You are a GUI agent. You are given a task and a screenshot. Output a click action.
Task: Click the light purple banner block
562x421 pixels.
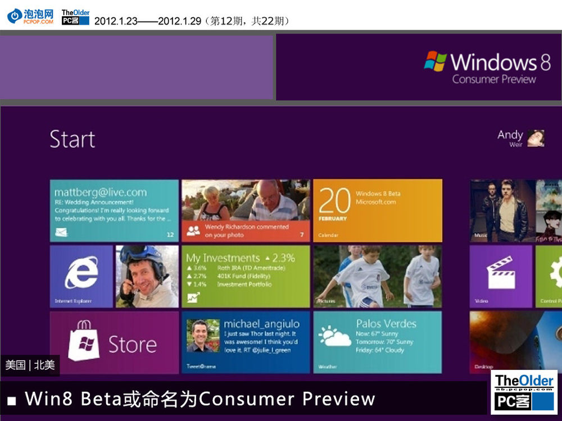(x=136, y=67)
